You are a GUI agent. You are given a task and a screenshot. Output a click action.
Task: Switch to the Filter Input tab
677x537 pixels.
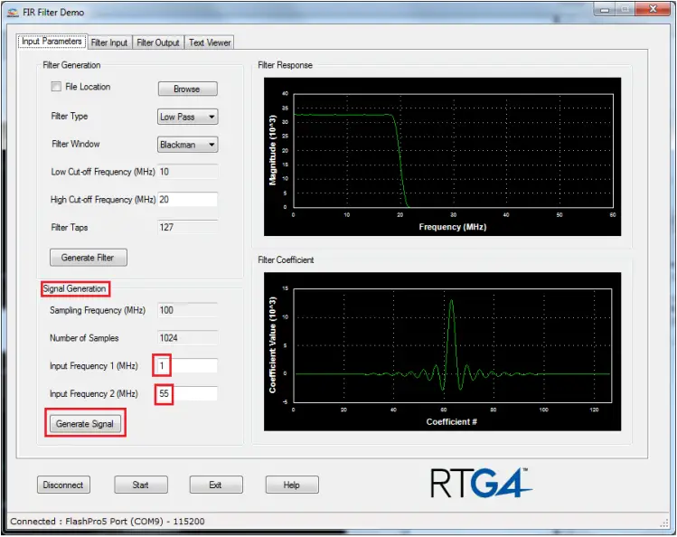click(109, 42)
